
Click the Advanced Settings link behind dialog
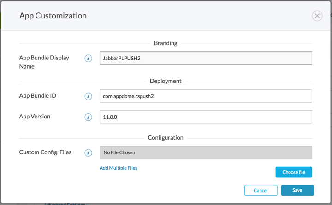[66, 204]
